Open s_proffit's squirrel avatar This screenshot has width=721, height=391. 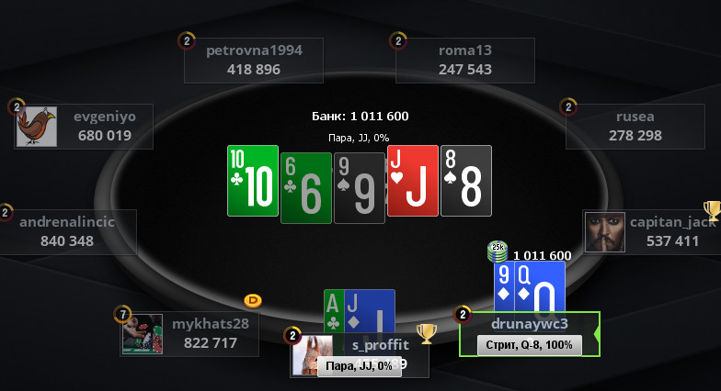313,354
